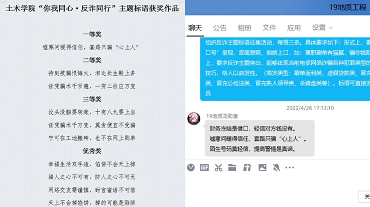
Task: Open the GIF sticker panel
Action: coord(204,167)
